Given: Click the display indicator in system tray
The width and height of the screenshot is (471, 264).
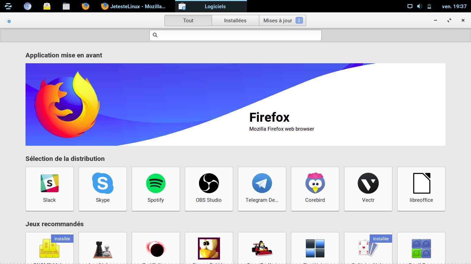Looking at the screenshot, I should point(410,6).
